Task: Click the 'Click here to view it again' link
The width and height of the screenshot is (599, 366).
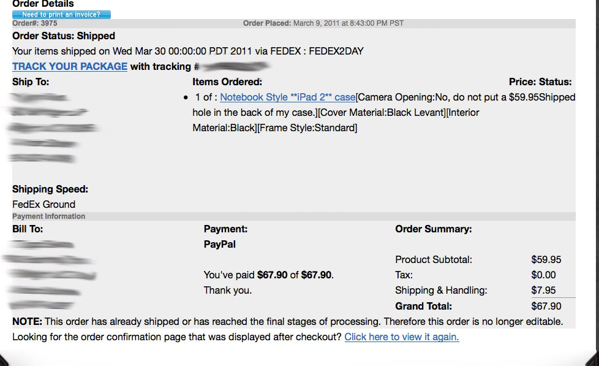Action: click(x=401, y=337)
